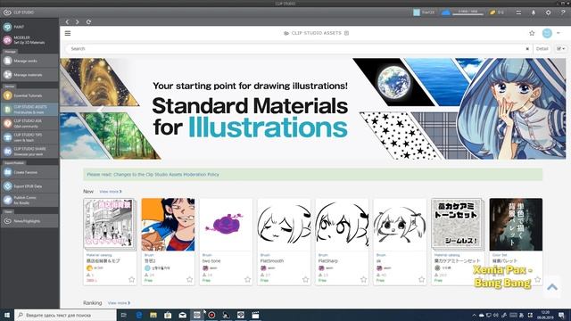Click the Search input field
The height and width of the screenshot is (321, 571).
coord(295,48)
